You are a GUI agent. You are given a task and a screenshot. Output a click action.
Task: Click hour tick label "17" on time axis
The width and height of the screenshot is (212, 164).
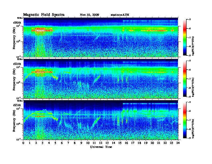[x=133, y=143]
